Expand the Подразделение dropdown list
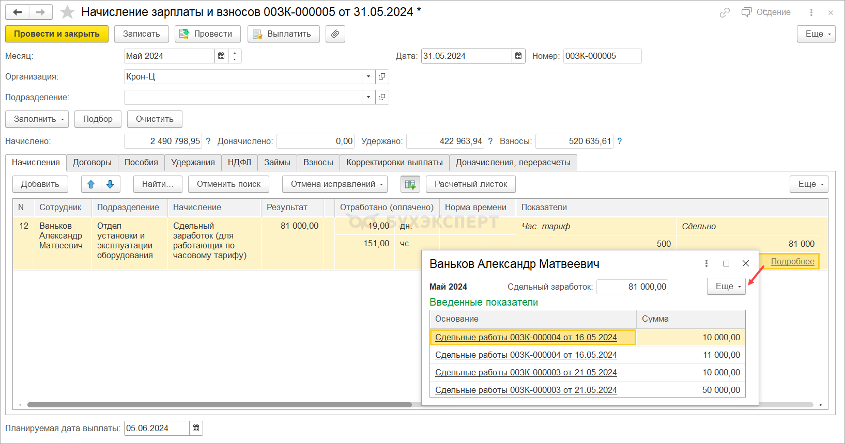The height and width of the screenshot is (444, 845). pos(368,97)
